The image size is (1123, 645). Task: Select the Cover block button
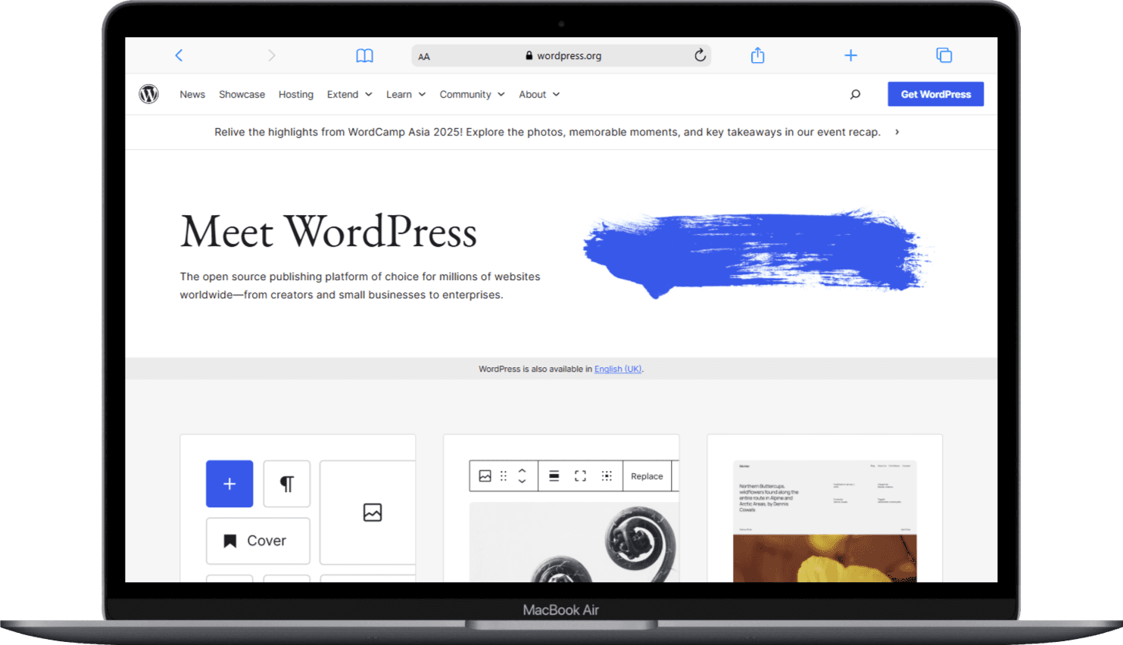(x=258, y=541)
